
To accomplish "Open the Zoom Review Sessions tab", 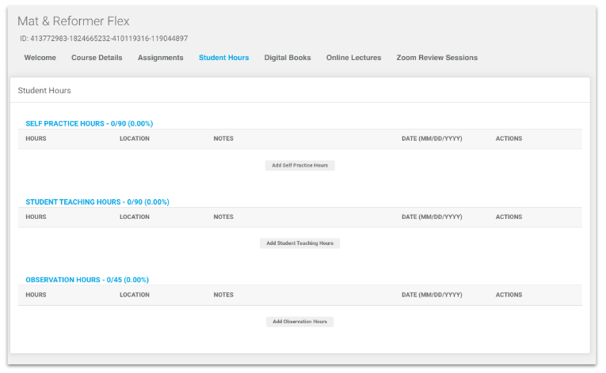I will coord(437,58).
